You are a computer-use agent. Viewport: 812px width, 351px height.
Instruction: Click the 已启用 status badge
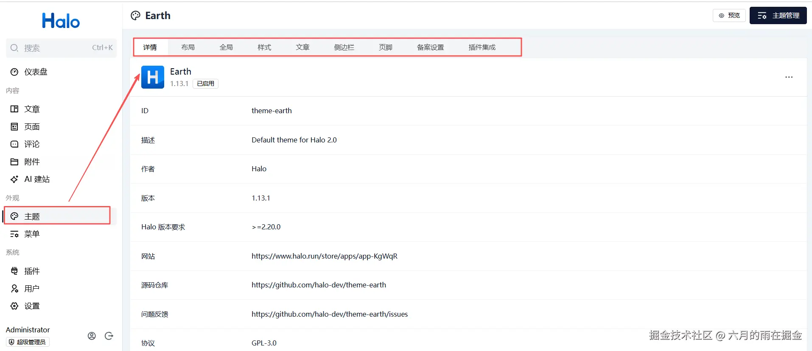[x=206, y=84]
